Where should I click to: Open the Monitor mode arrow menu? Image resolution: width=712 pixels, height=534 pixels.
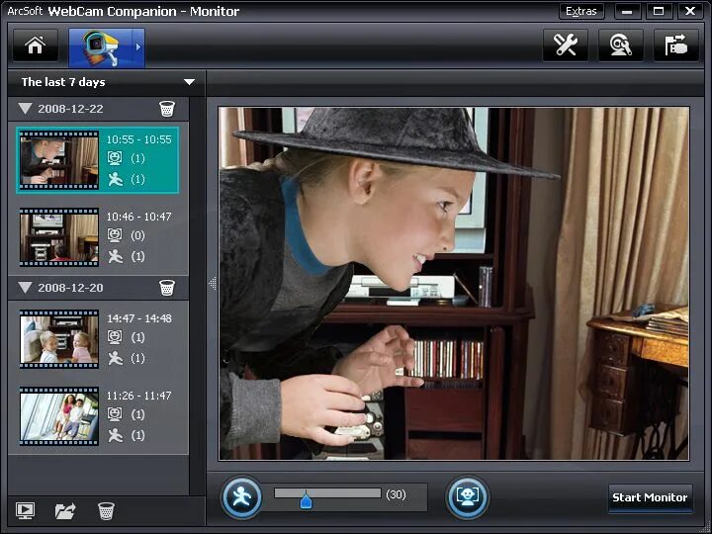point(138,47)
